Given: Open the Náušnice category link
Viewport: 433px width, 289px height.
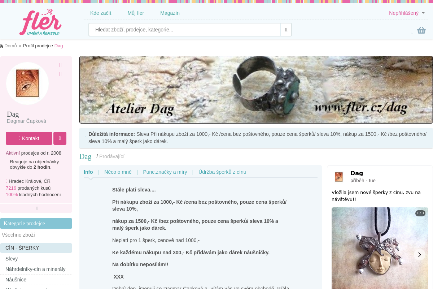Looking at the screenshot, I should (x=16, y=280).
